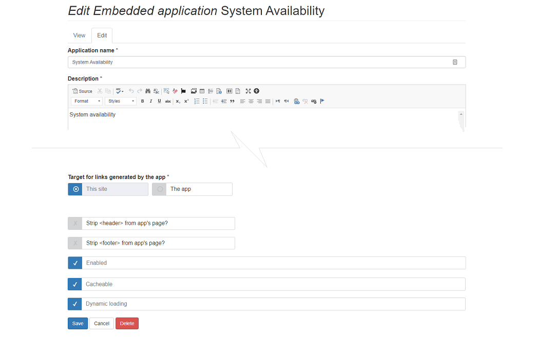Click the Cut scissors icon

point(100,91)
